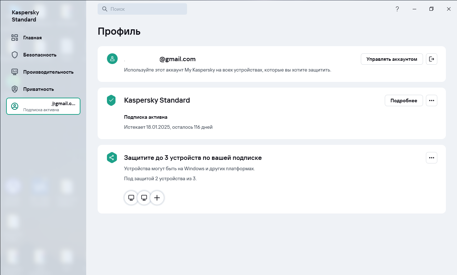Image resolution: width=457 pixels, height=275 pixels.
Task: Open the Приватность section
Action: tap(43, 89)
